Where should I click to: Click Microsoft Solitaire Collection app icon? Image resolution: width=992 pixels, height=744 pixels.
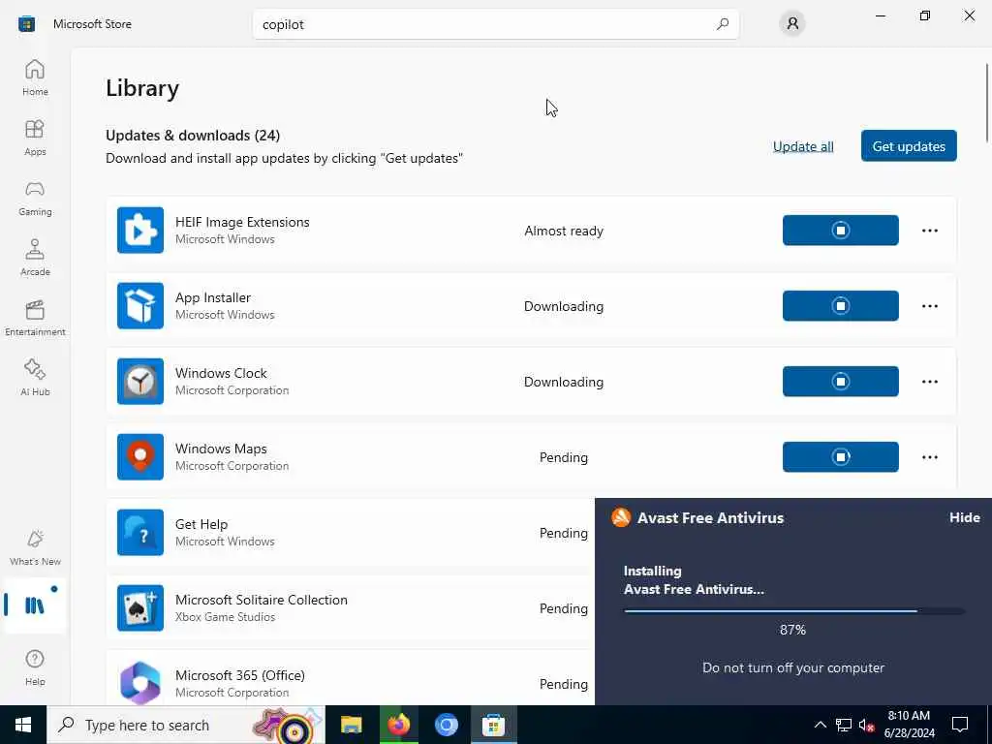[x=140, y=608]
